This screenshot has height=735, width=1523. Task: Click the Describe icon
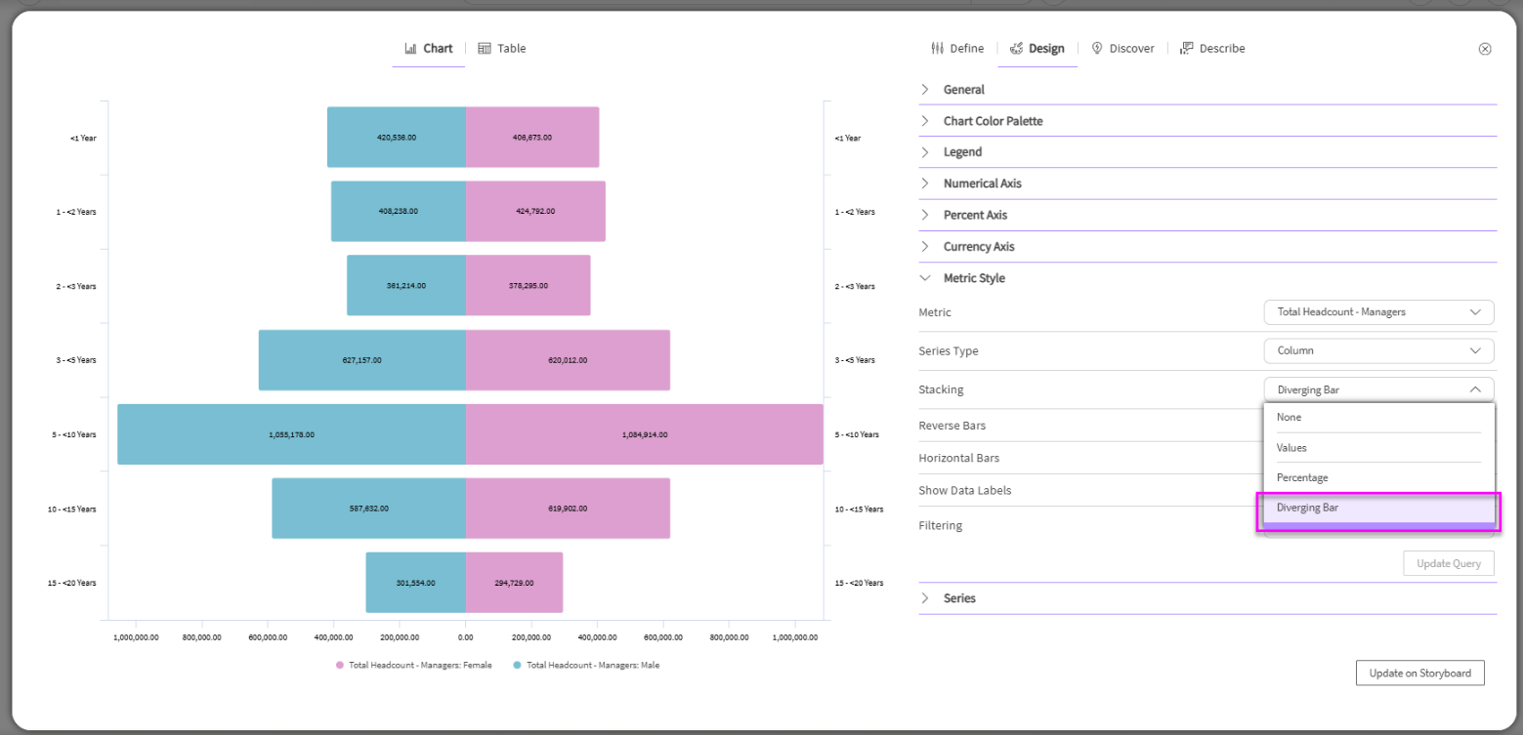1187,49
